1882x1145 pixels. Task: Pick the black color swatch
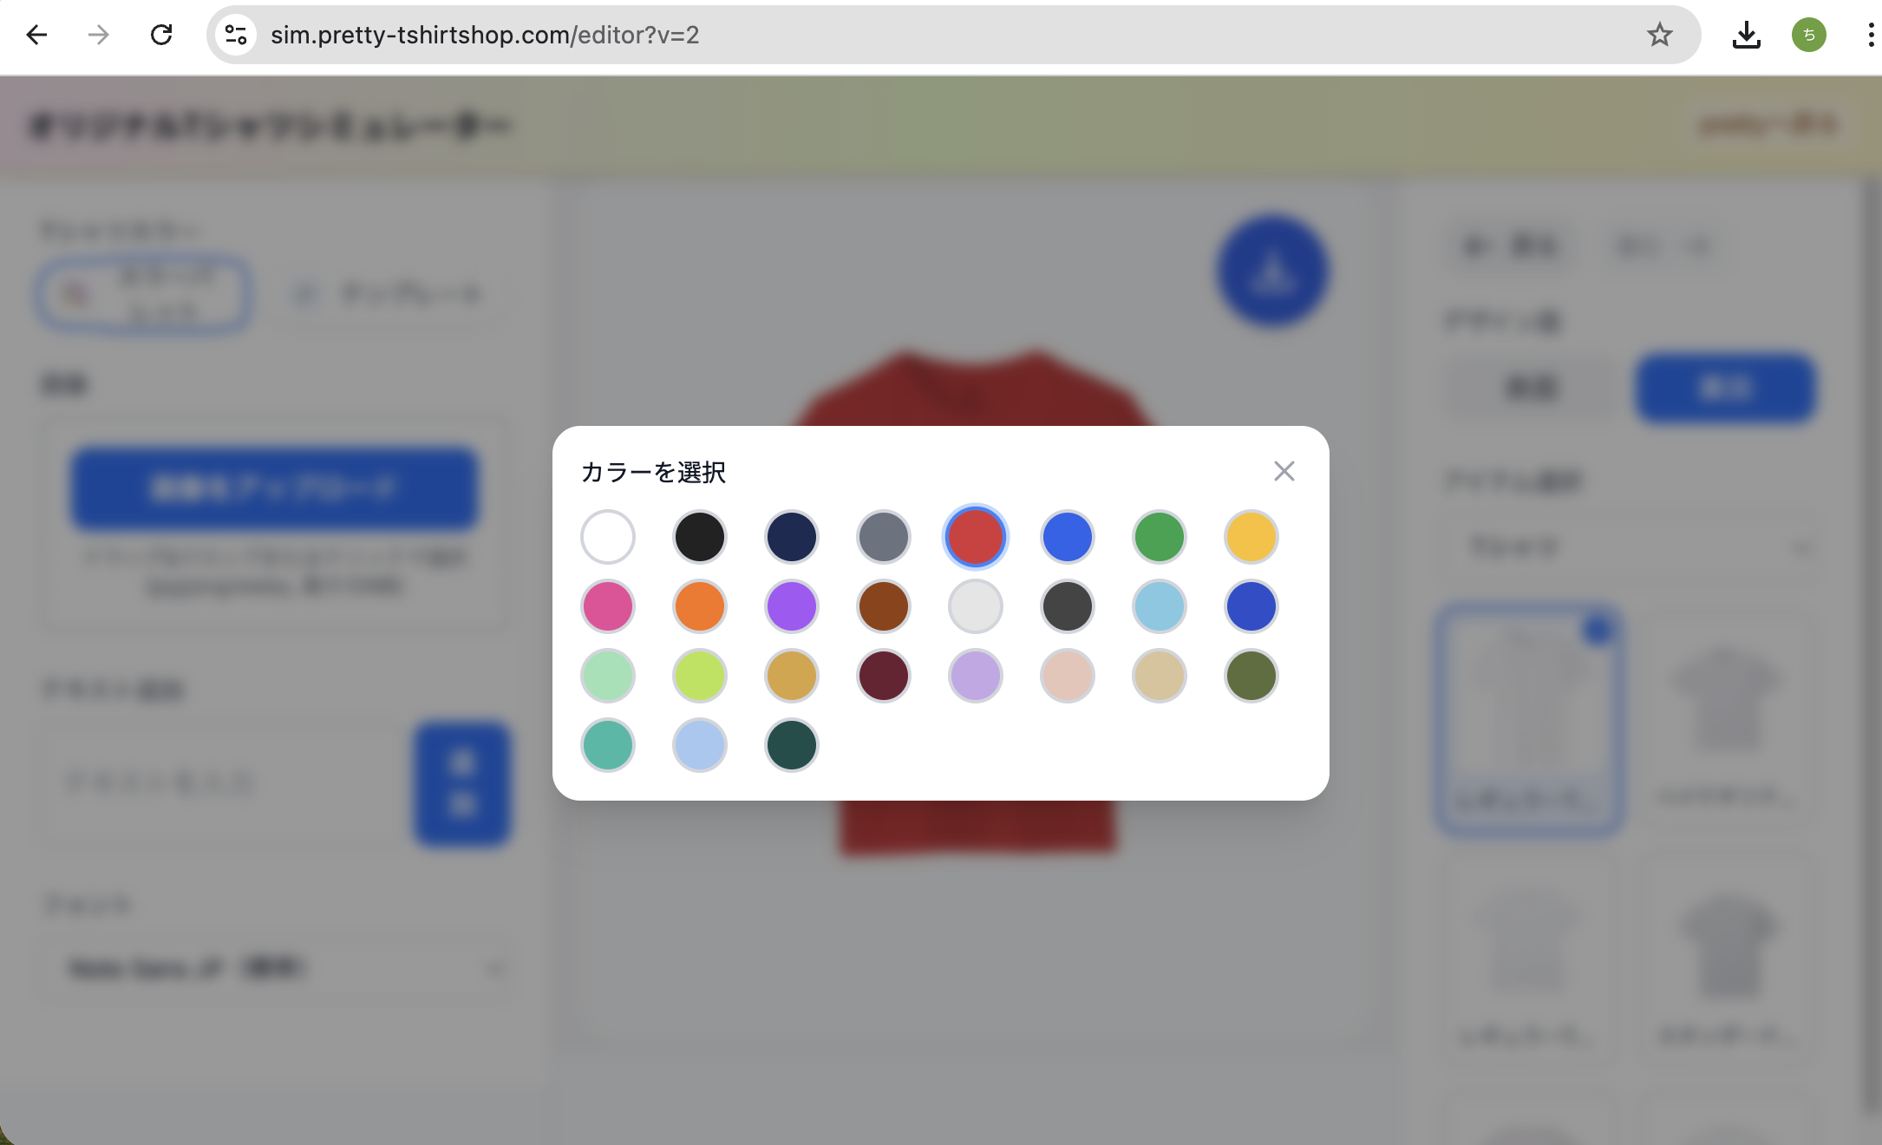[700, 537]
